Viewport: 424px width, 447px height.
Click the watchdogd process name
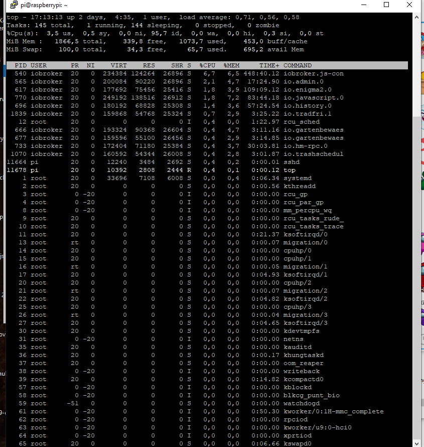pyautogui.click(x=302, y=403)
